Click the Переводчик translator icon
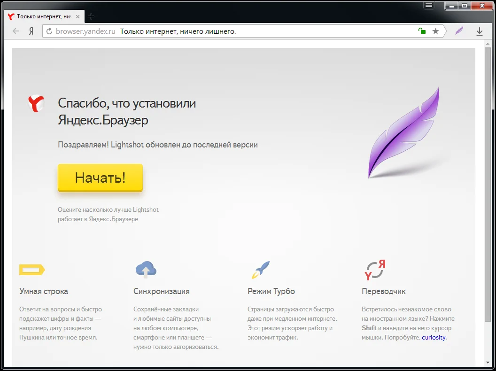The height and width of the screenshot is (371, 496). [x=375, y=270]
